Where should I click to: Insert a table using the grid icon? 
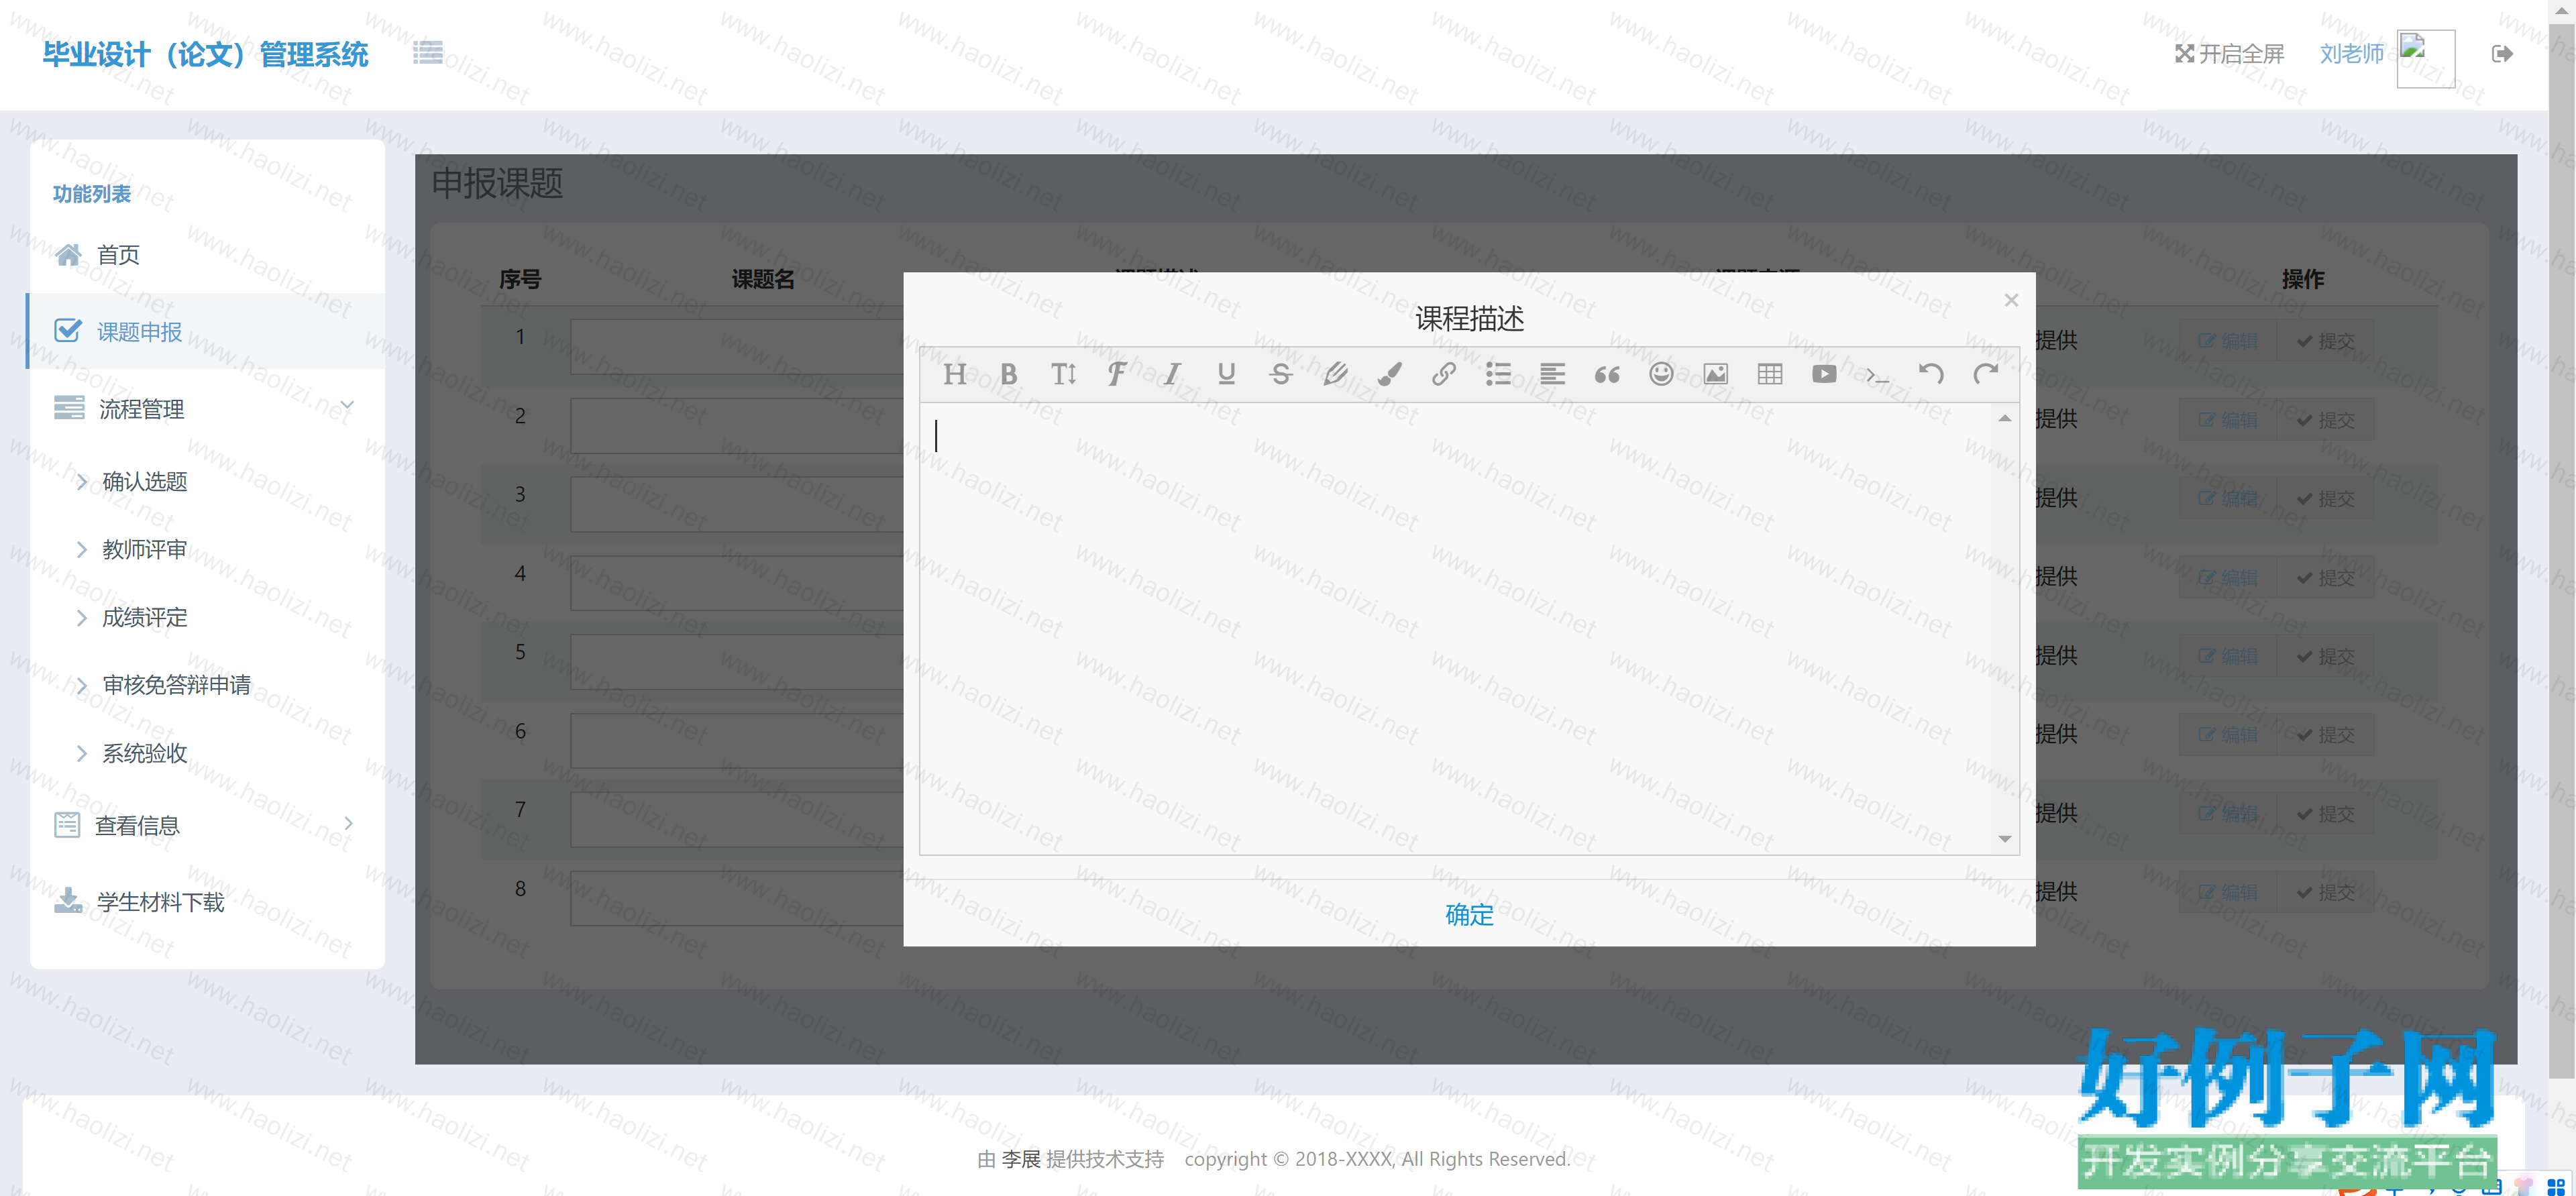click(1769, 374)
